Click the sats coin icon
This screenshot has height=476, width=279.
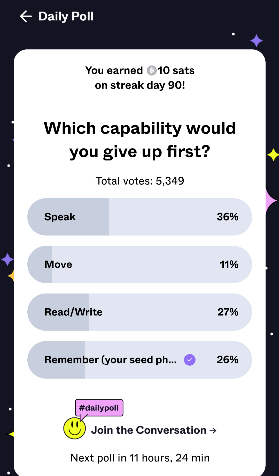(x=152, y=70)
